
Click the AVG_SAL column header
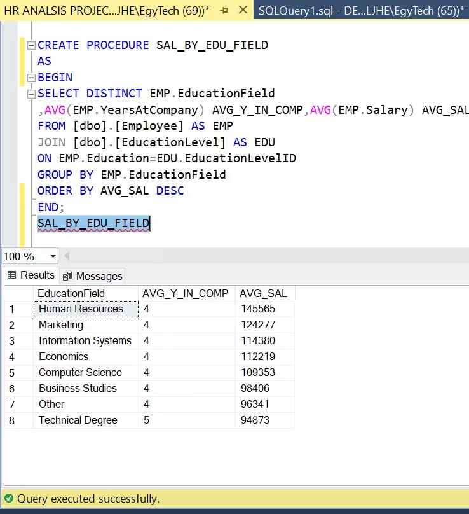(265, 293)
